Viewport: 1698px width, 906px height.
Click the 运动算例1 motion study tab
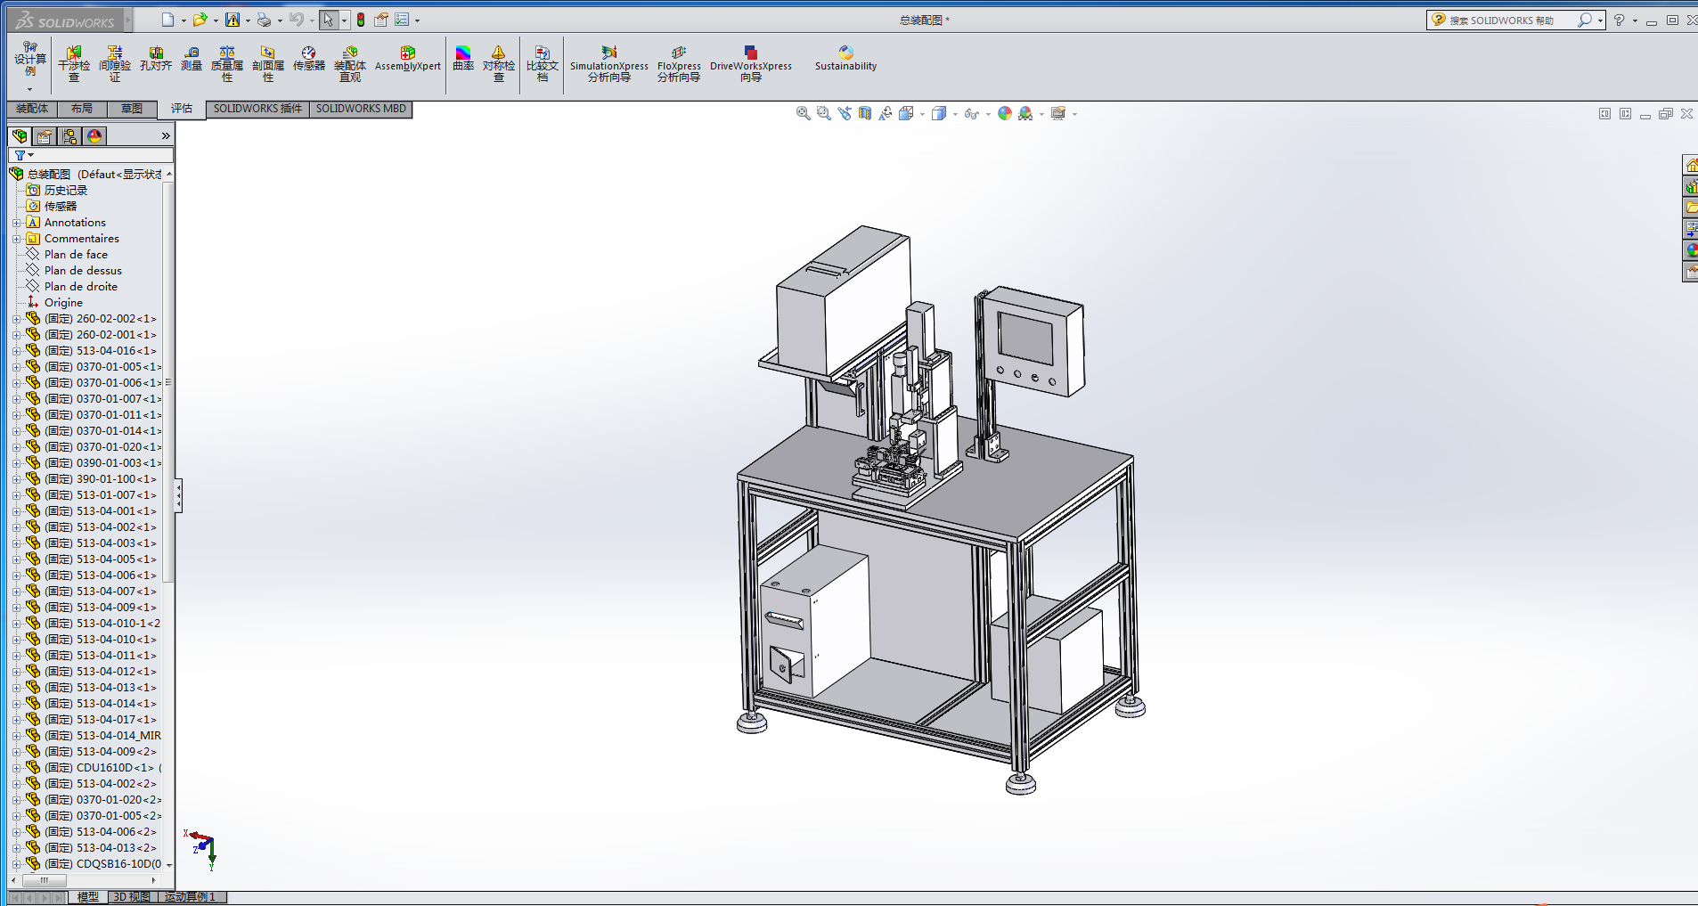coord(190,897)
